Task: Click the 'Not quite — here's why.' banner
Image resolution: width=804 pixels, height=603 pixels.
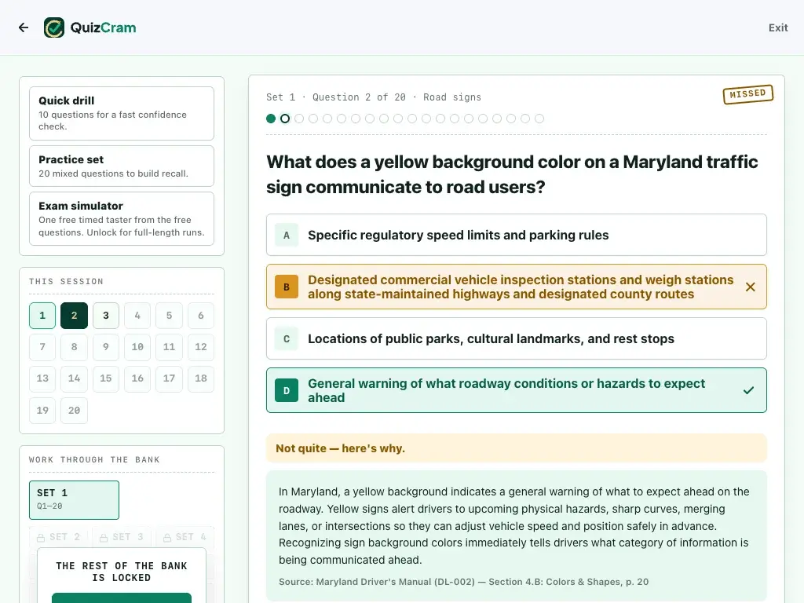Action: (x=517, y=448)
